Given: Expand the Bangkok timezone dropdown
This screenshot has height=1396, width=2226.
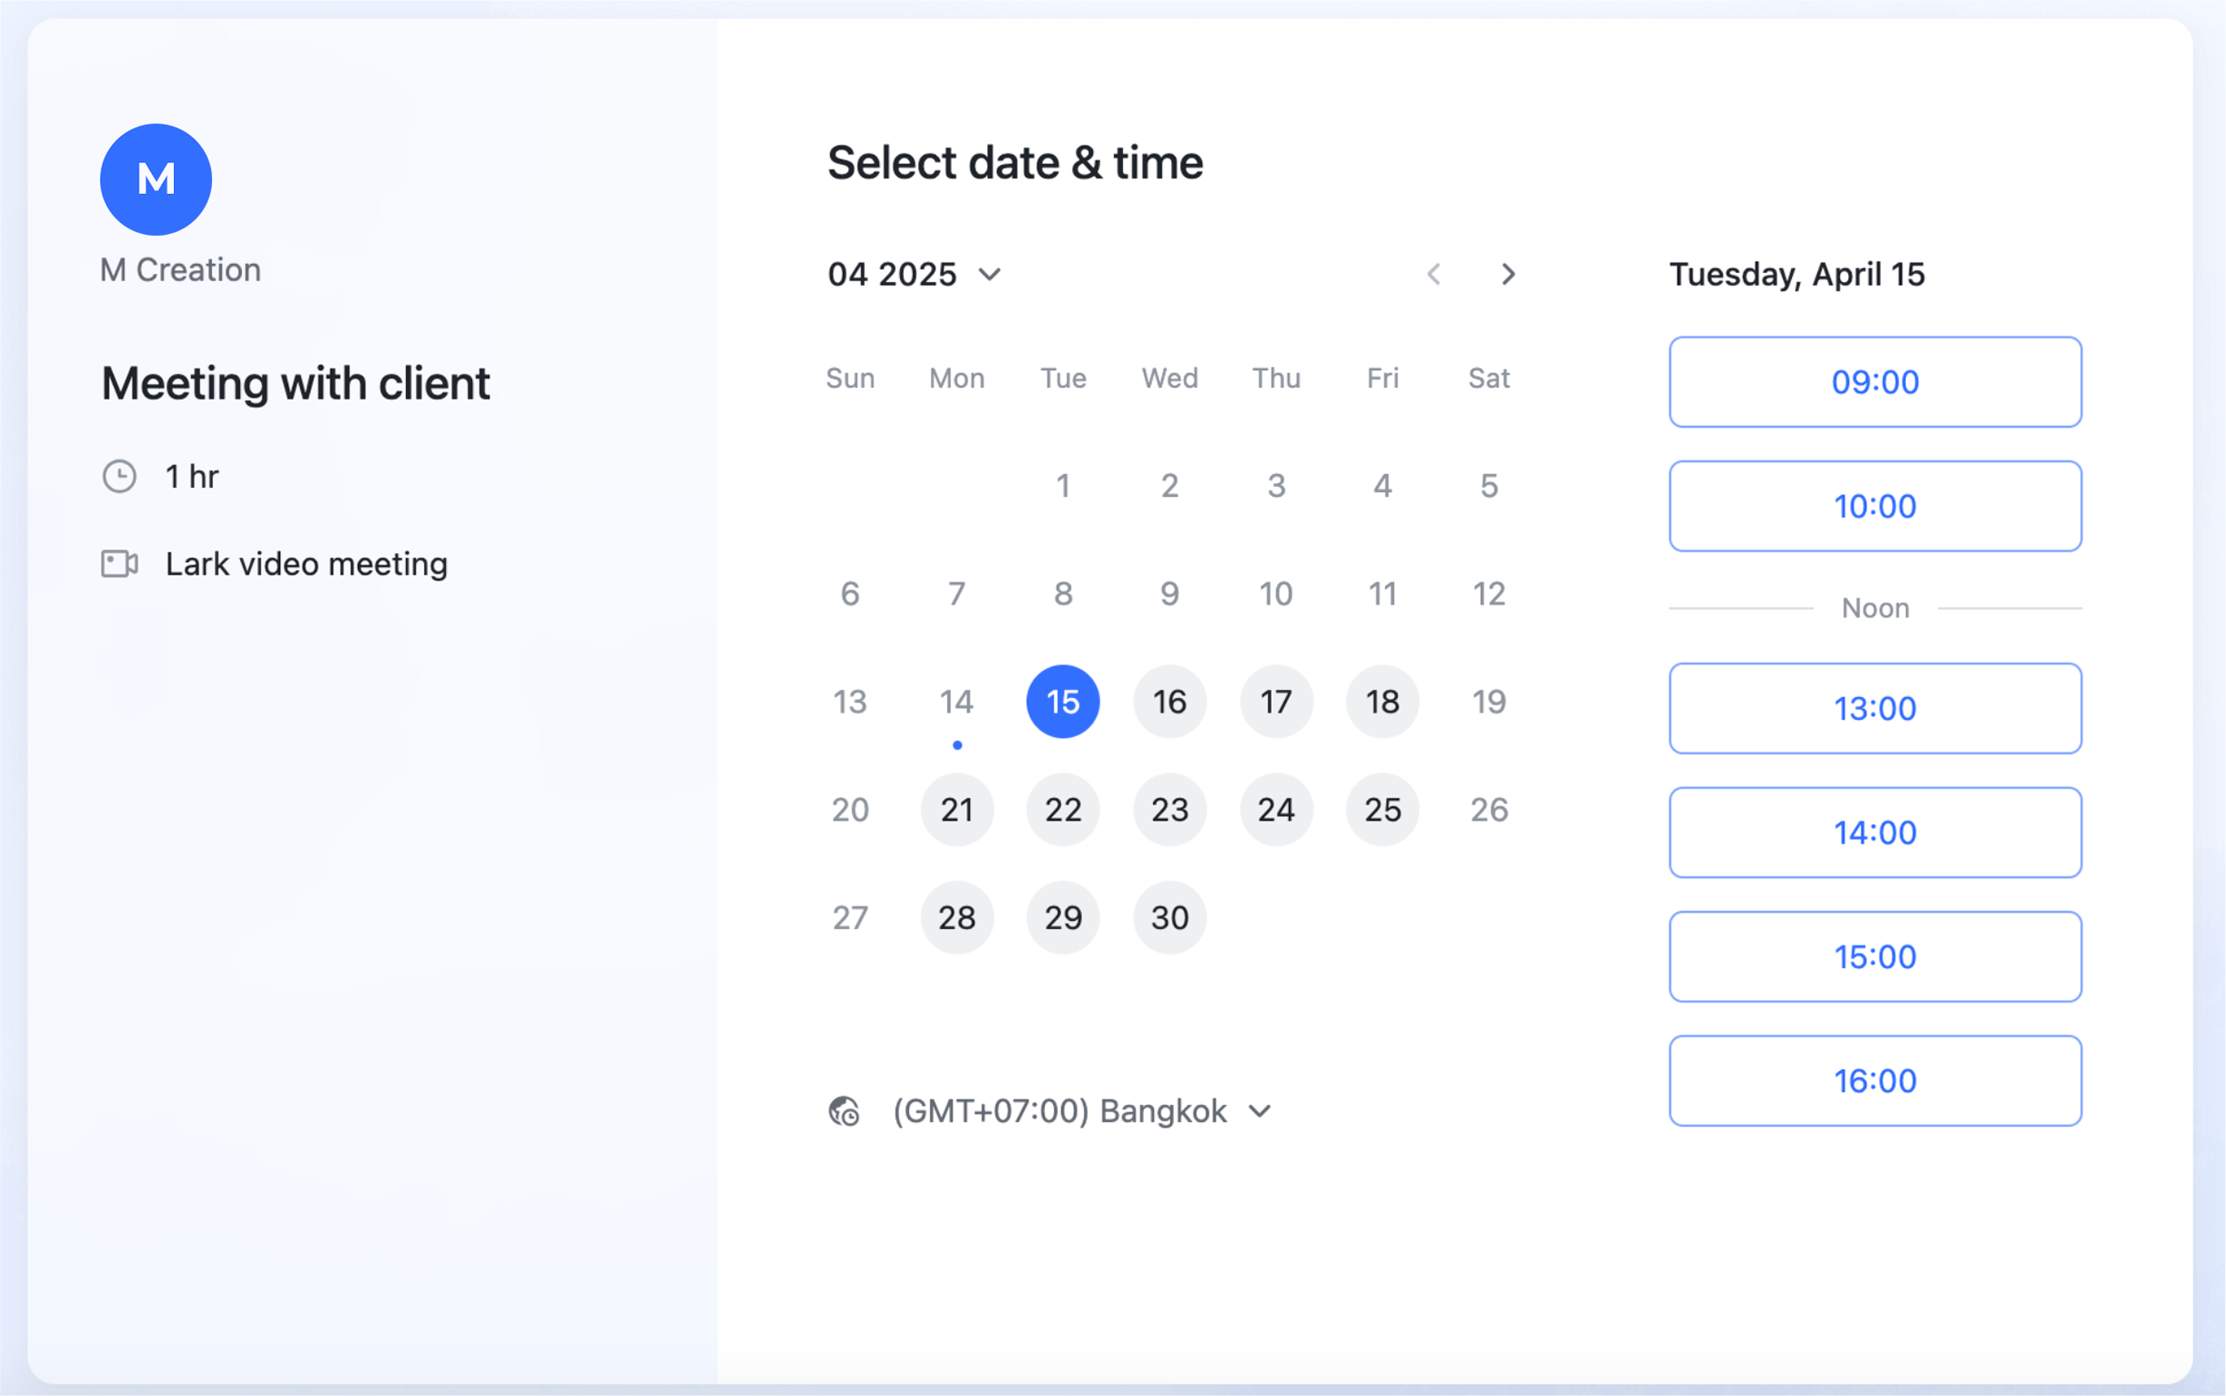Looking at the screenshot, I should click(x=1081, y=1110).
